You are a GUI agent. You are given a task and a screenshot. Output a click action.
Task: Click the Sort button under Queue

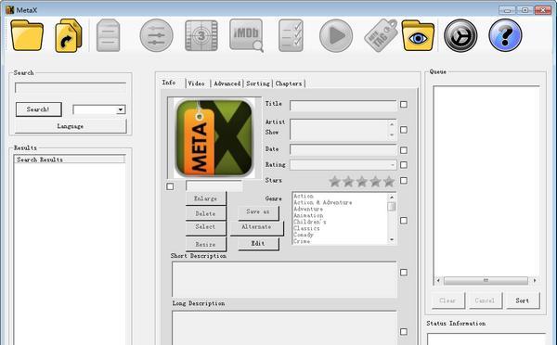coord(523,300)
